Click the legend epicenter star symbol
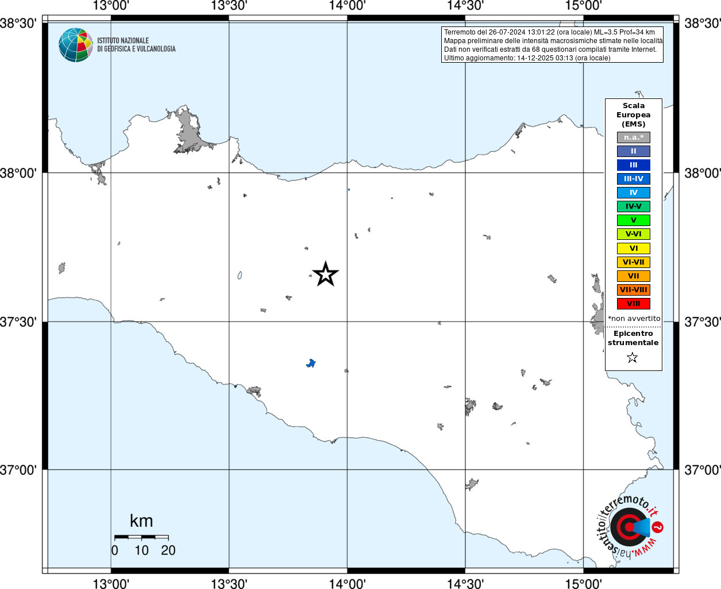Image resolution: width=721 pixels, height=589 pixels. (x=633, y=358)
